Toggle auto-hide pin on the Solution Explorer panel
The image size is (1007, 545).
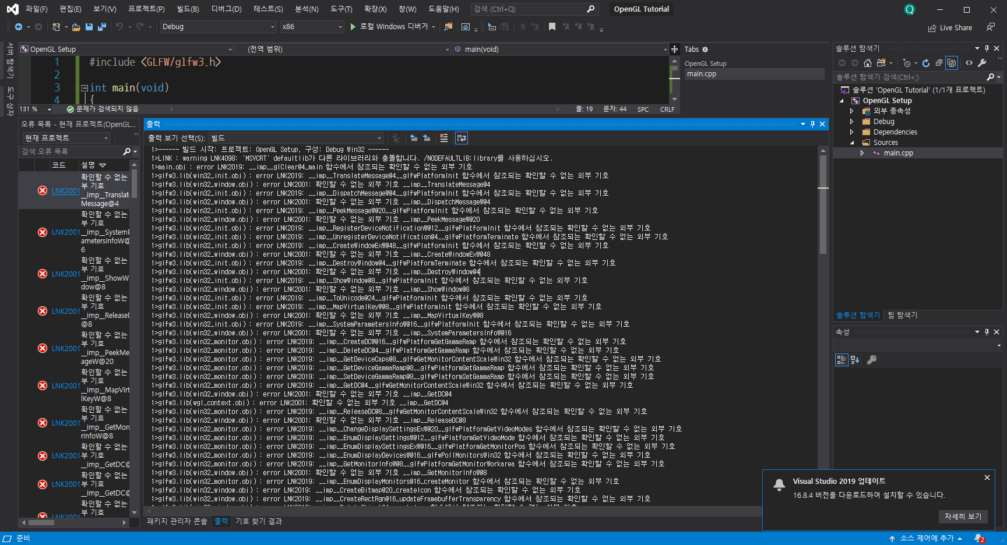tap(987, 48)
